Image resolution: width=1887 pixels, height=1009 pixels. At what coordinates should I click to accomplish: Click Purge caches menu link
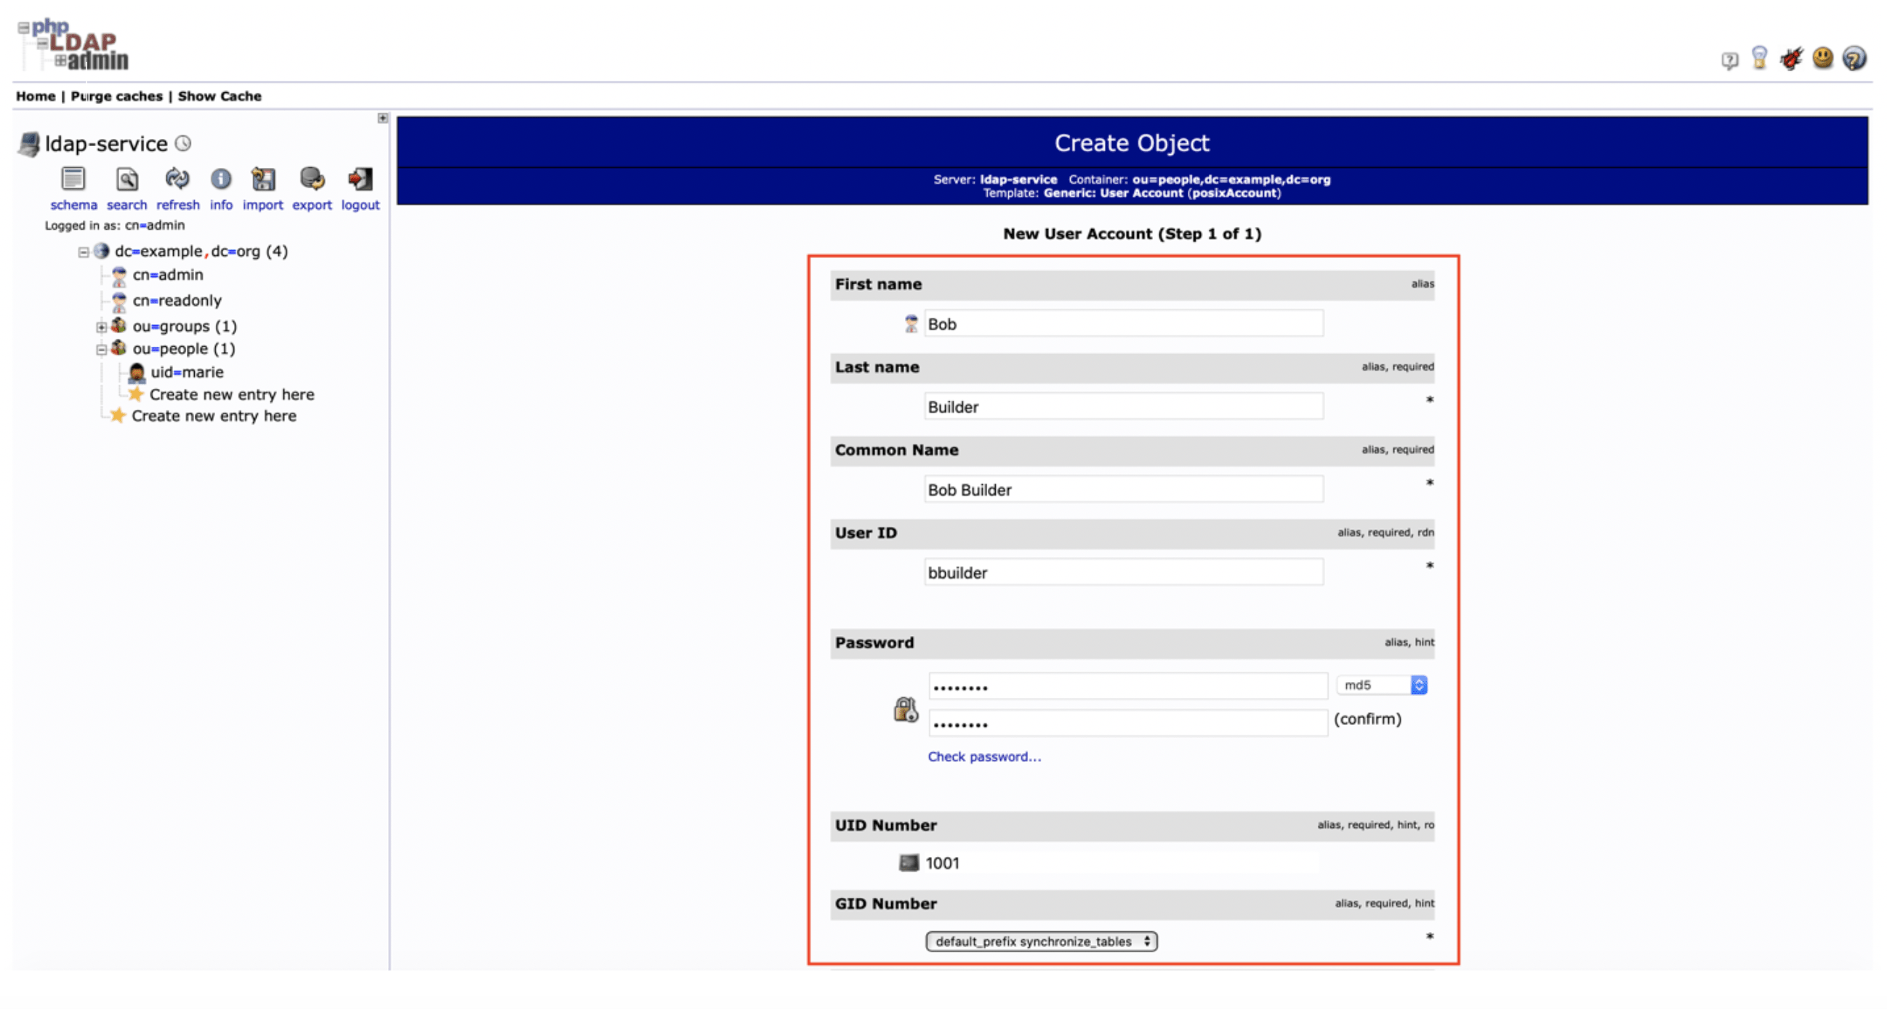click(x=116, y=96)
